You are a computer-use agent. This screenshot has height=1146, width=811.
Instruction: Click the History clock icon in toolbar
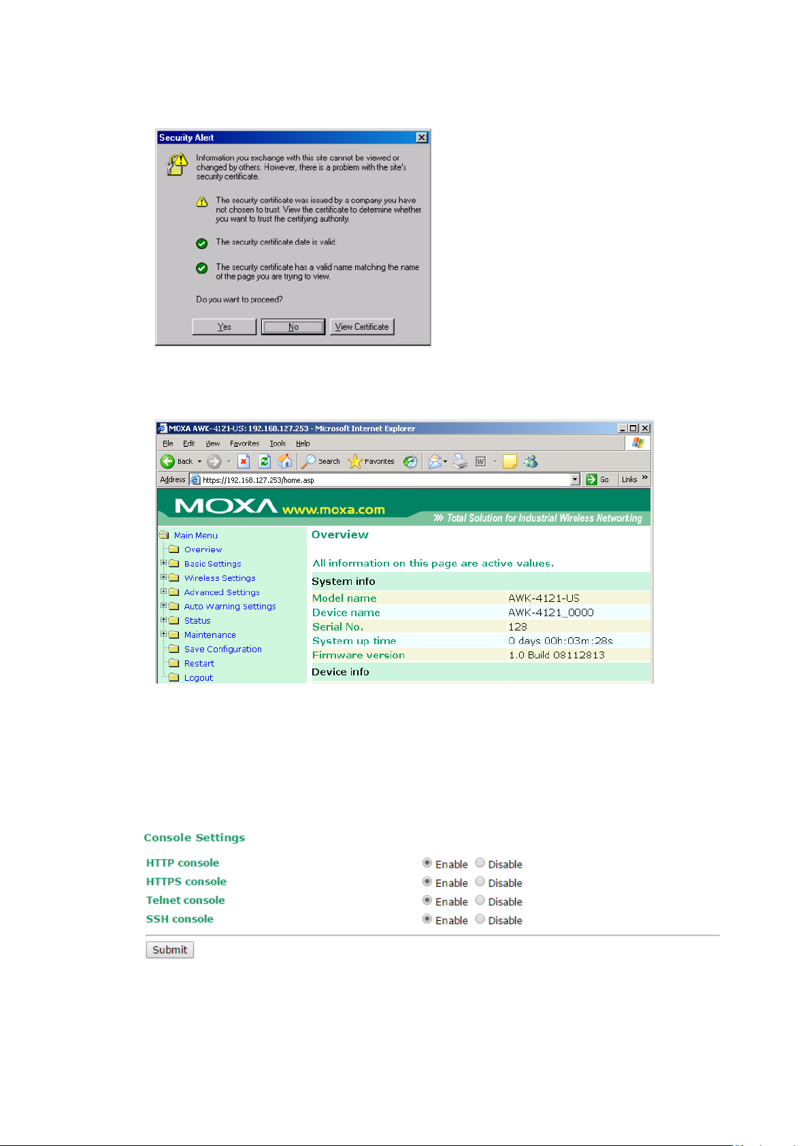point(410,462)
